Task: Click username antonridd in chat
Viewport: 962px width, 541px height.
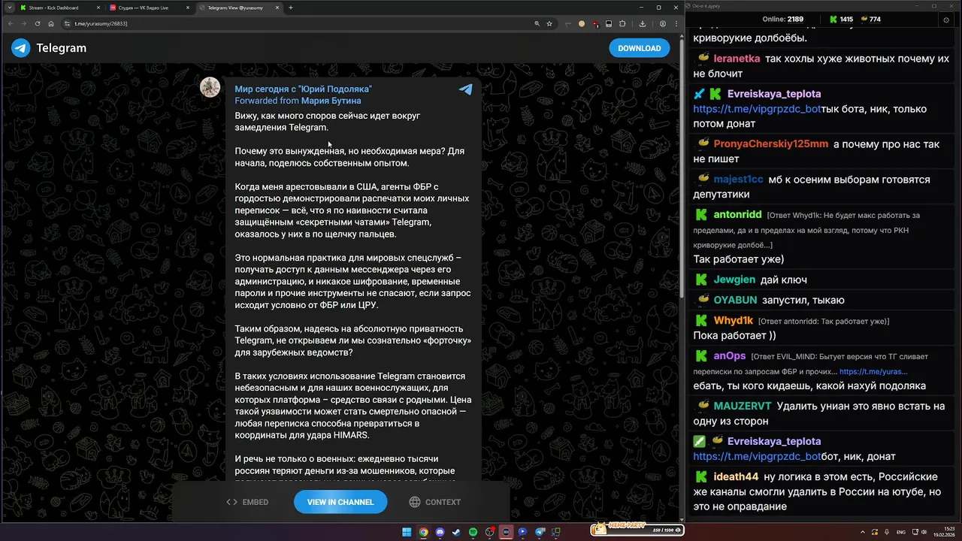Action: coord(737,215)
